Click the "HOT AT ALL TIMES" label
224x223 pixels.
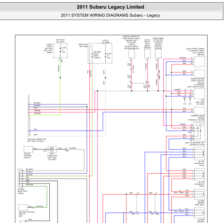(105, 41)
